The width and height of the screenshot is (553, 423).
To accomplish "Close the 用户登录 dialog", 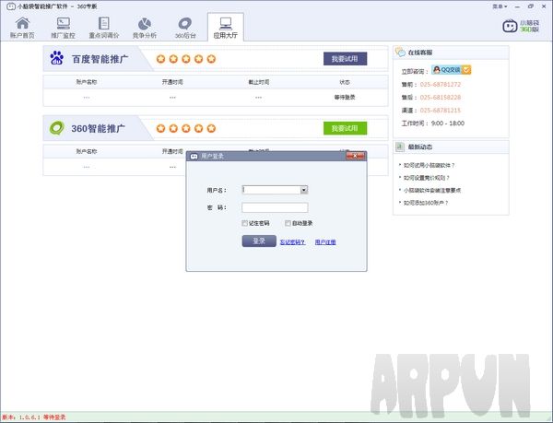I will [355, 156].
